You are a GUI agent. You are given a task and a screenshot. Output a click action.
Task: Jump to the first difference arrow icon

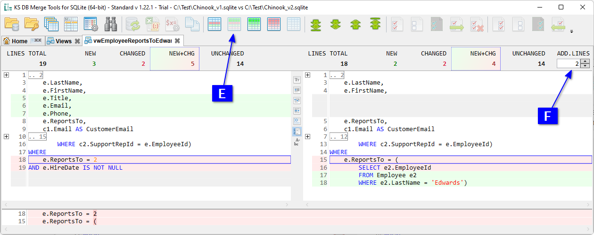pos(375,24)
